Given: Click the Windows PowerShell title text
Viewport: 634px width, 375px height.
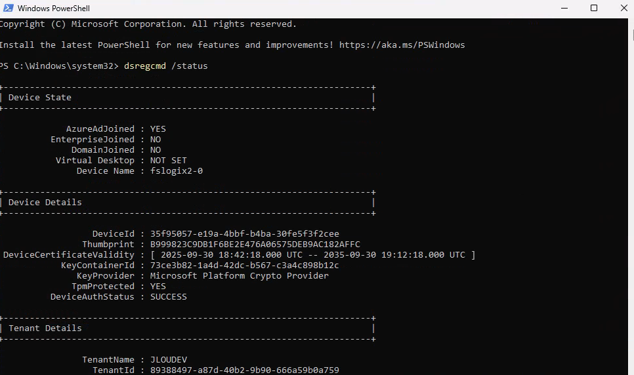Looking at the screenshot, I should (x=54, y=9).
